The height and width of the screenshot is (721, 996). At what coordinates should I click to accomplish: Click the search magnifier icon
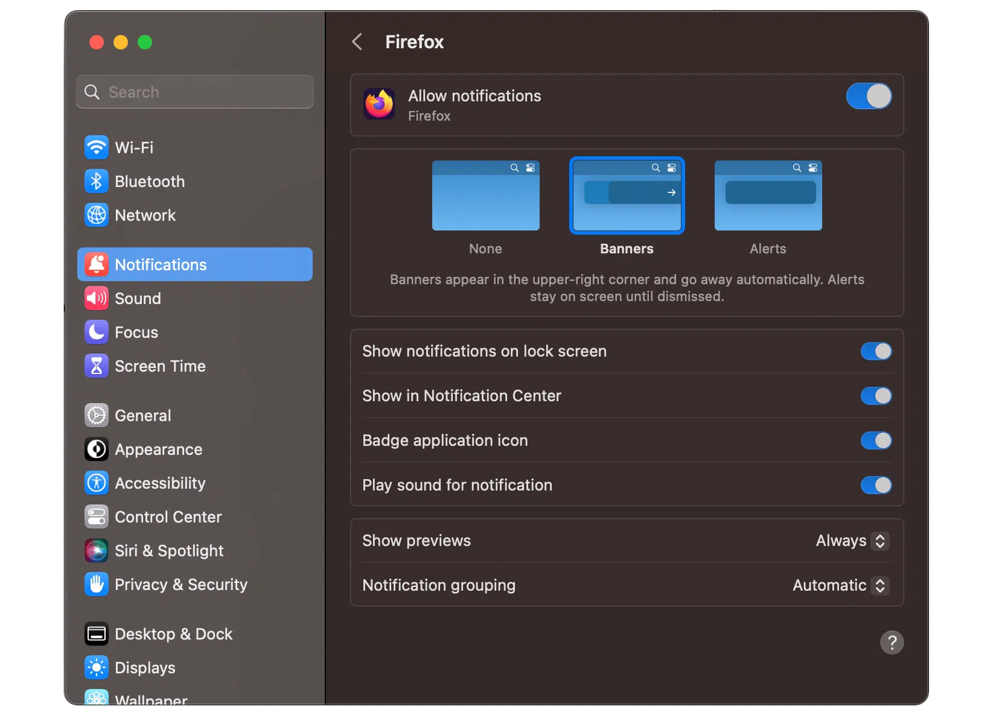(x=92, y=92)
